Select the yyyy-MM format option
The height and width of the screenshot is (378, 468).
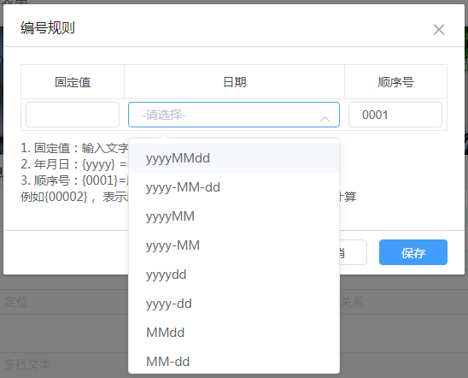[x=234, y=245]
